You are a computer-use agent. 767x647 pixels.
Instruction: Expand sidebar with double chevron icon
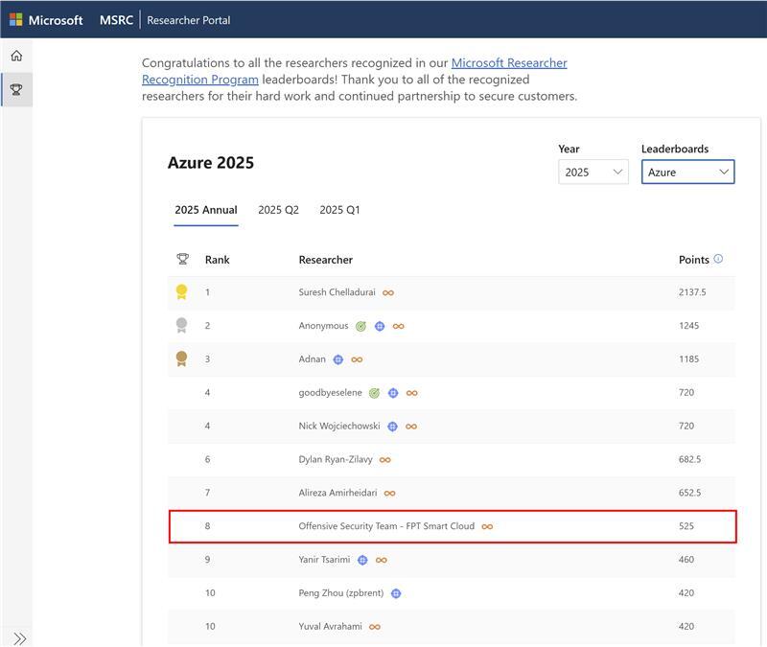coord(19,638)
